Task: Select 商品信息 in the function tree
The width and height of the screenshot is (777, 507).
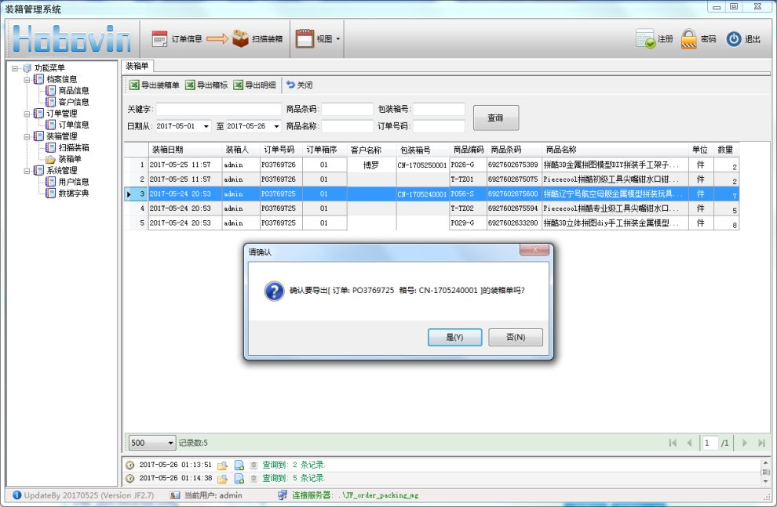Action: point(73,91)
